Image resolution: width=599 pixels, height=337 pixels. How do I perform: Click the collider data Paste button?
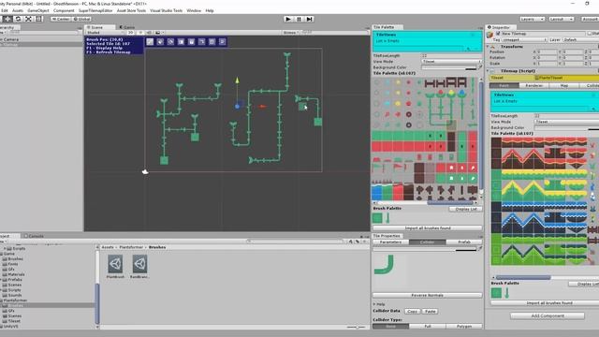point(431,312)
